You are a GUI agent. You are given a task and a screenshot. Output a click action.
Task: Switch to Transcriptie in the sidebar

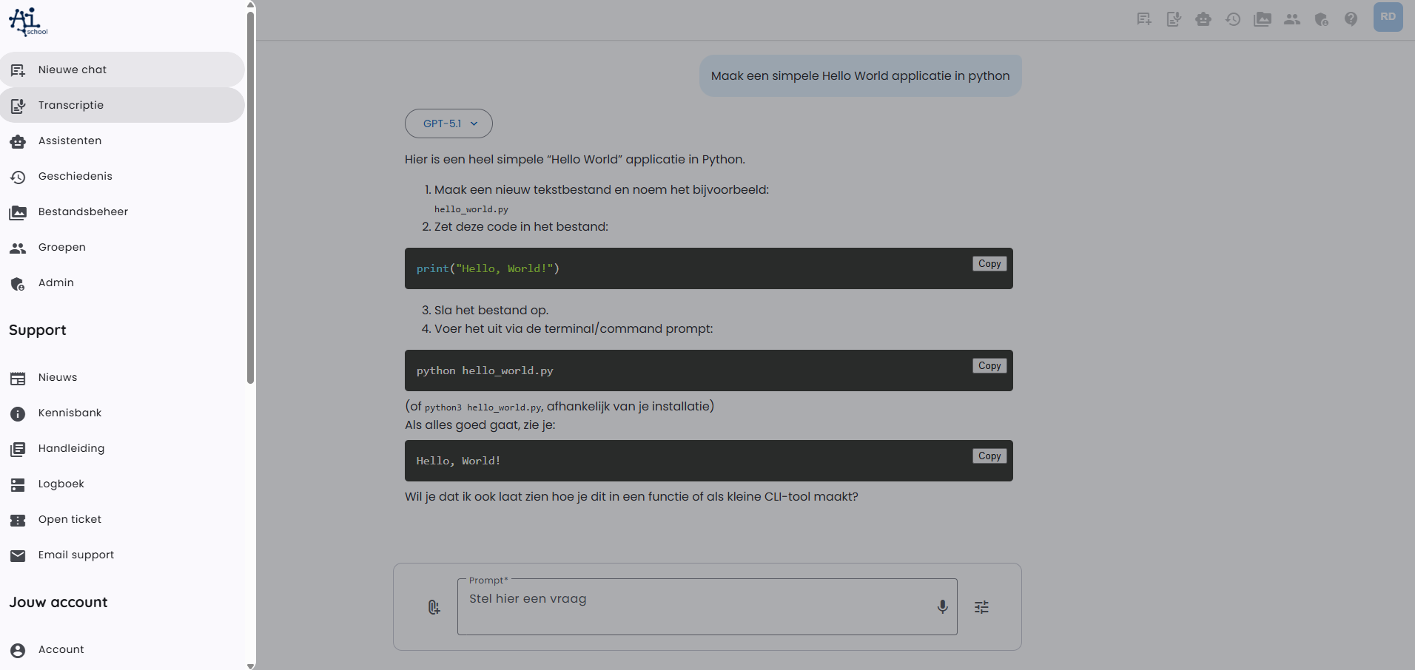pos(71,105)
